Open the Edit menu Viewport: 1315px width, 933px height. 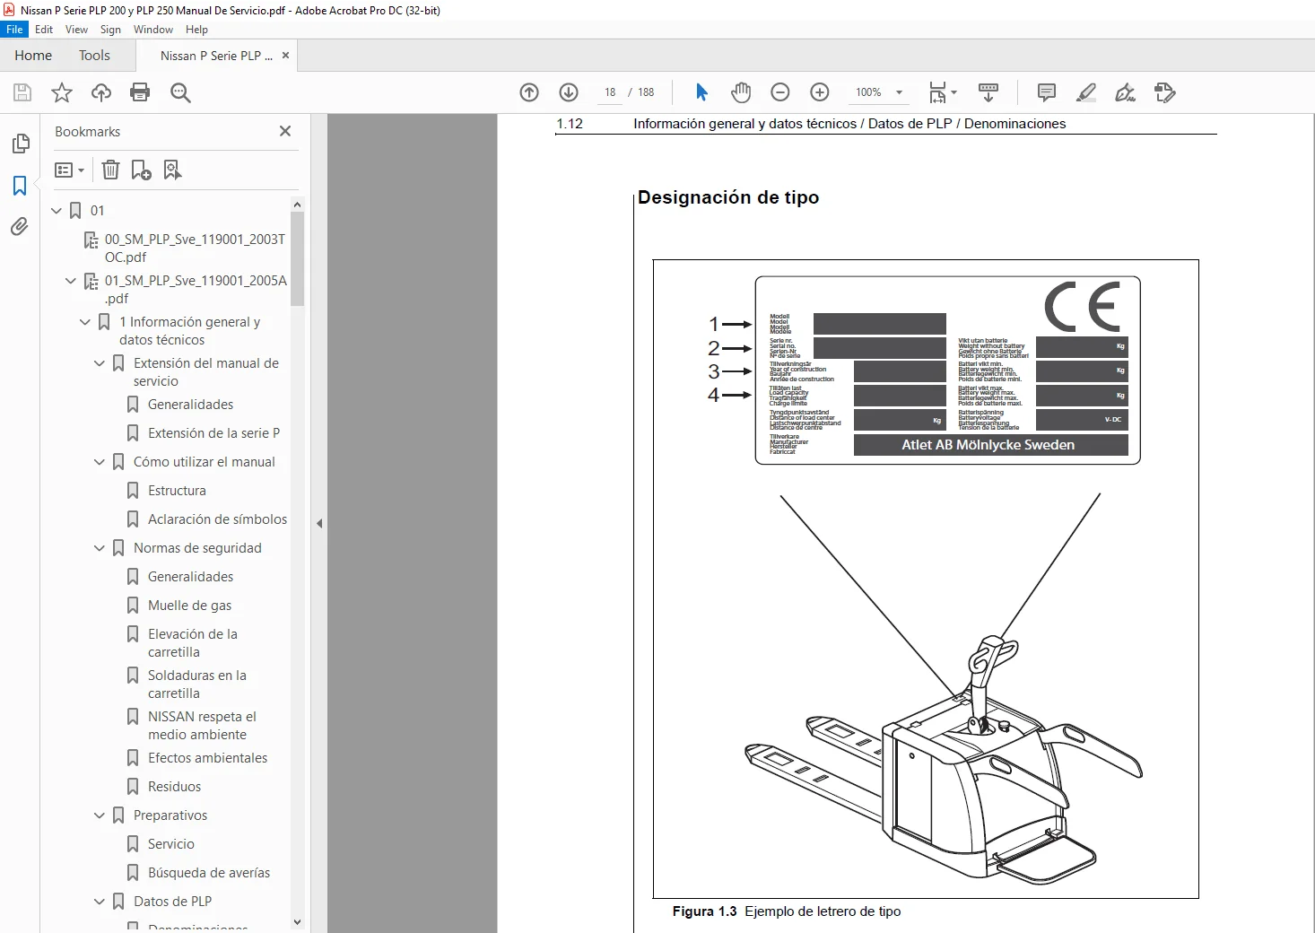coord(44,30)
